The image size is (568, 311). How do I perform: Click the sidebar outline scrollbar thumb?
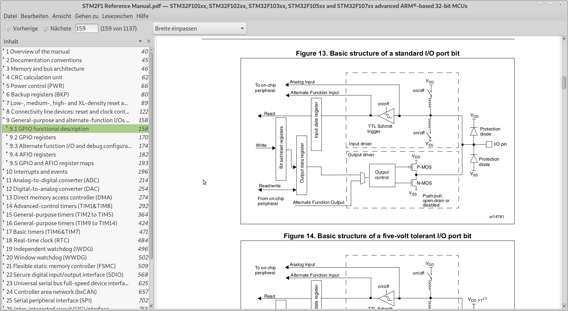click(x=151, y=156)
